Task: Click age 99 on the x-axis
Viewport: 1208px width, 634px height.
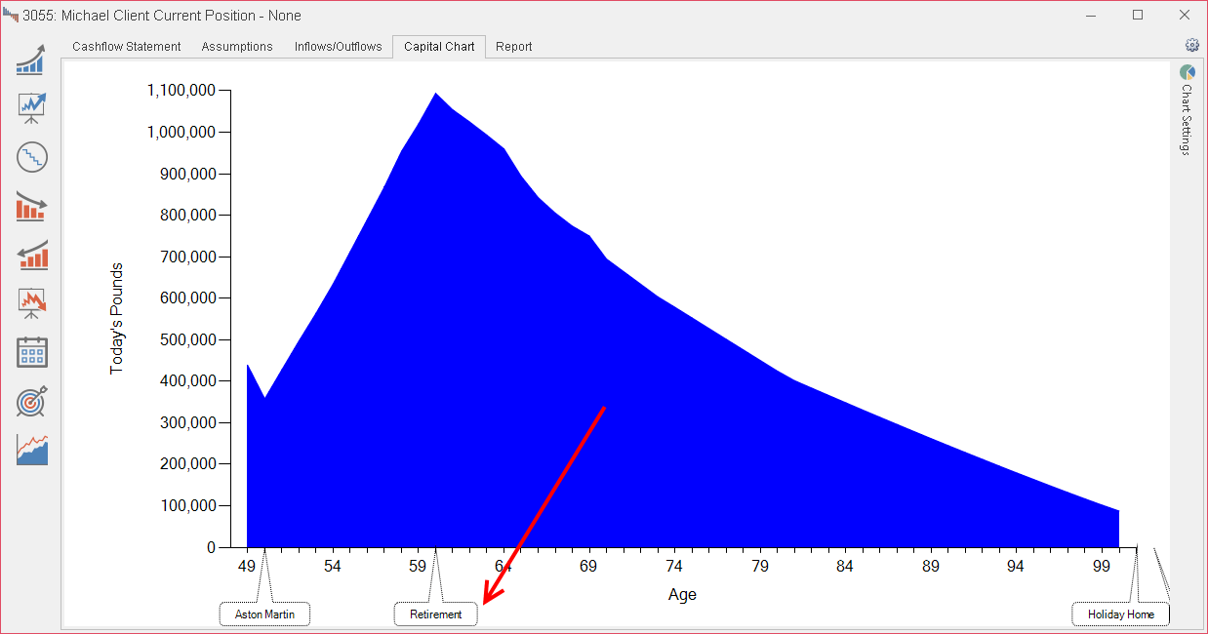Action: pyautogui.click(x=1102, y=567)
